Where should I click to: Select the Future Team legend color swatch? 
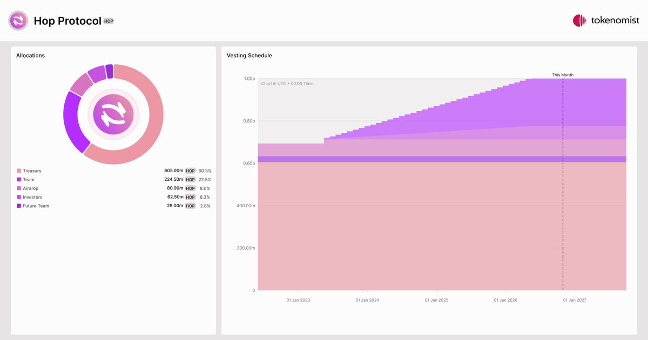19,206
